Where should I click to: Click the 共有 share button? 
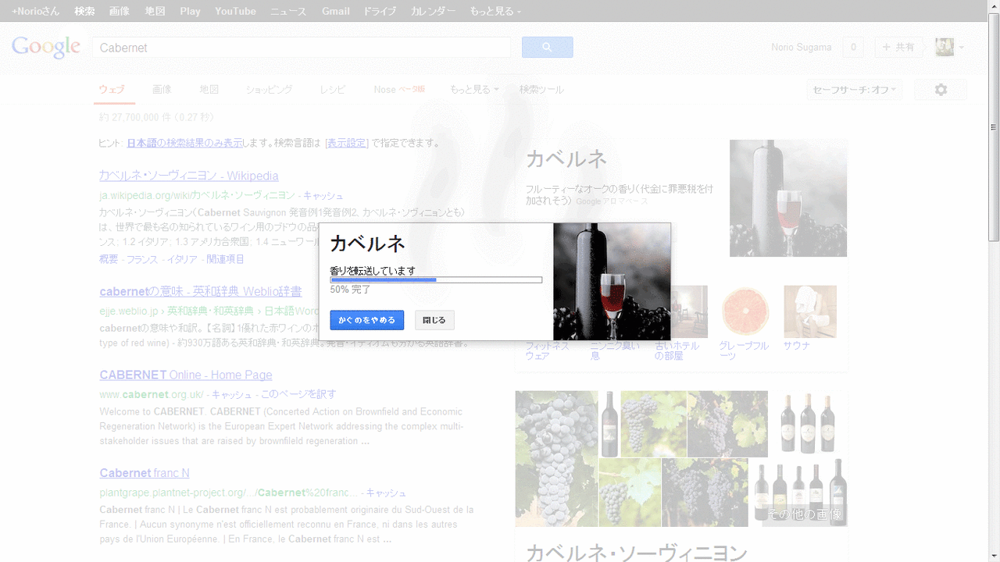pyautogui.click(x=898, y=48)
